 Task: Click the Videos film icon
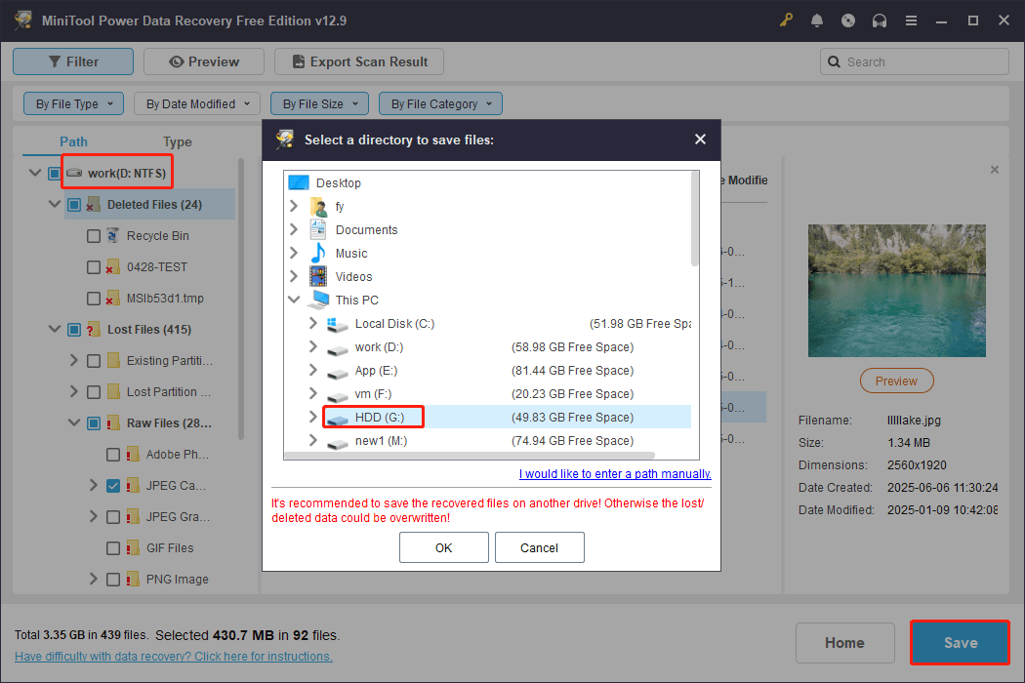pos(318,276)
